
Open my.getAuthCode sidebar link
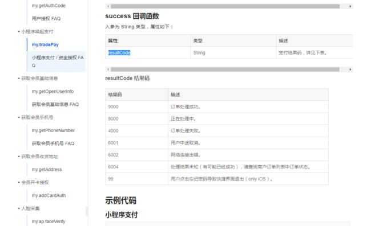[x=49, y=6]
